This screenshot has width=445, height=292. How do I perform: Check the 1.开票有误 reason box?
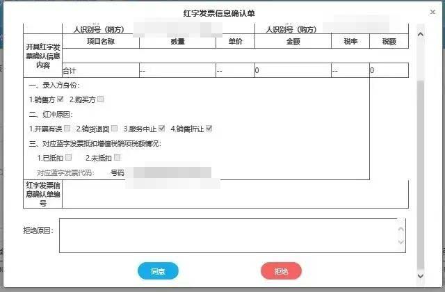67,128
